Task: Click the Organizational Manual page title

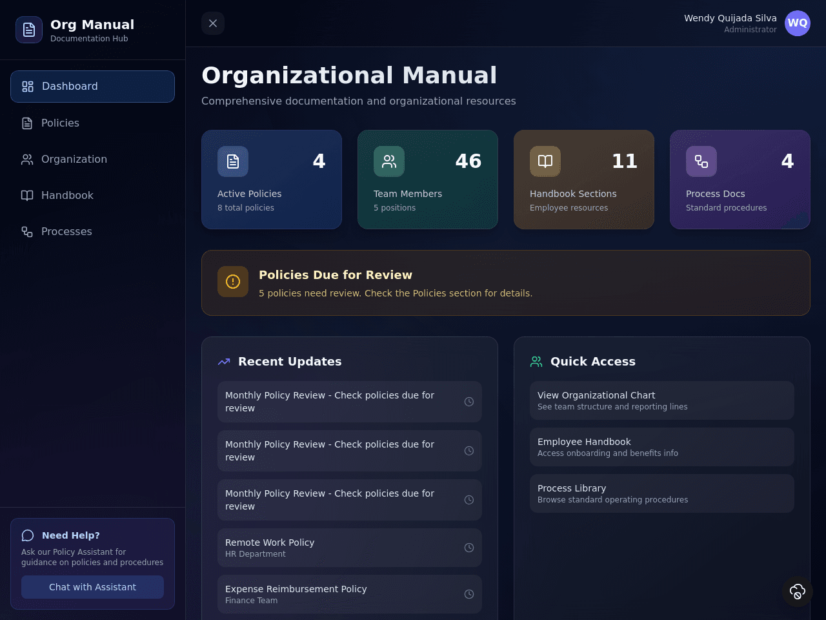Action: [x=349, y=76]
